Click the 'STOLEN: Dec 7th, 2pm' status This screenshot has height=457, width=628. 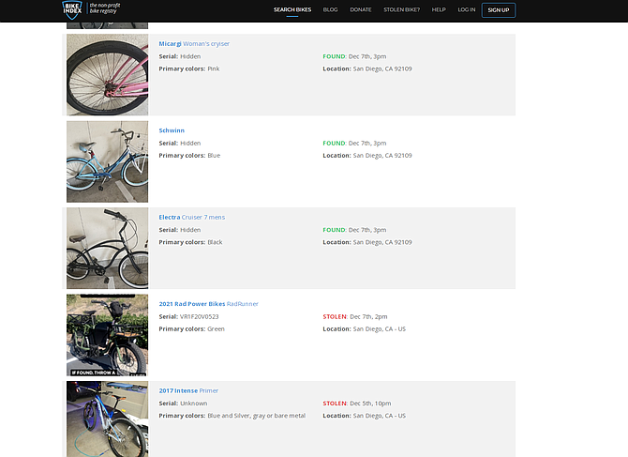point(355,316)
